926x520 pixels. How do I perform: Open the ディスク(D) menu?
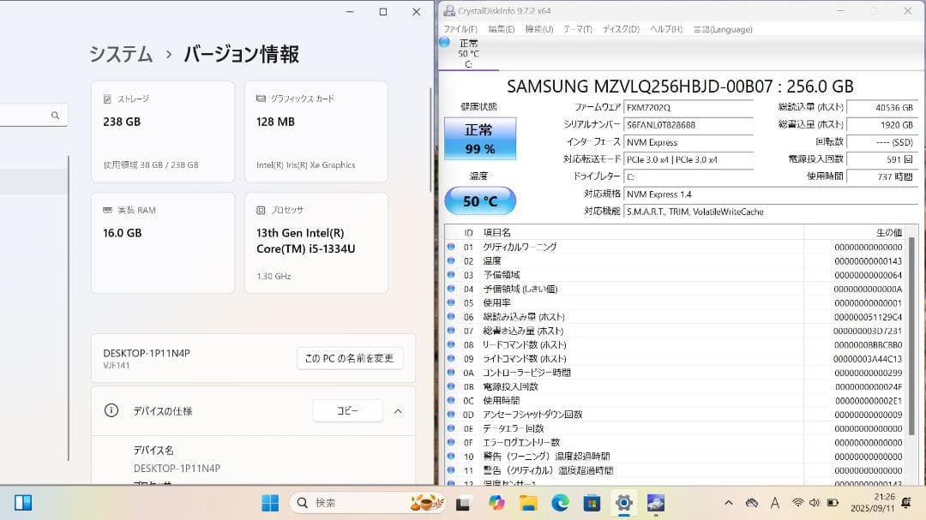tap(622, 28)
